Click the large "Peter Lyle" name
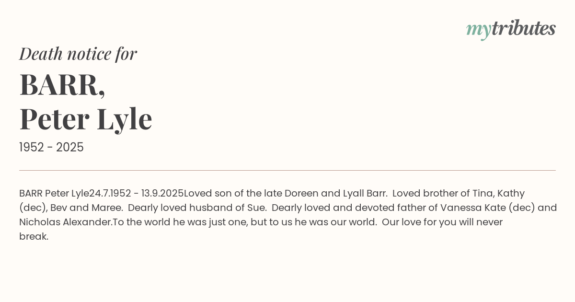The image size is (575, 302). pos(86,119)
